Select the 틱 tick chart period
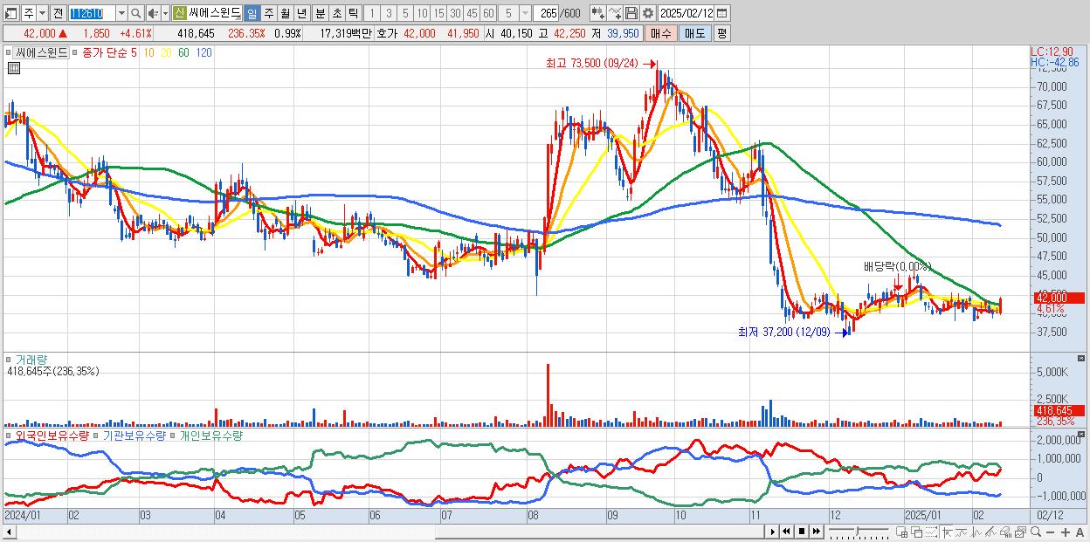Viewport: 1090px width, 542px height. coord(353,13)
